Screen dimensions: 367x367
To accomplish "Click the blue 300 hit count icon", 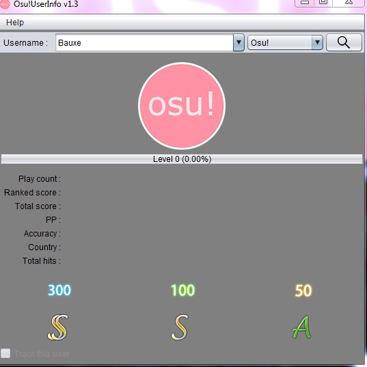I will pyautogui.click(x=59, y=290).
